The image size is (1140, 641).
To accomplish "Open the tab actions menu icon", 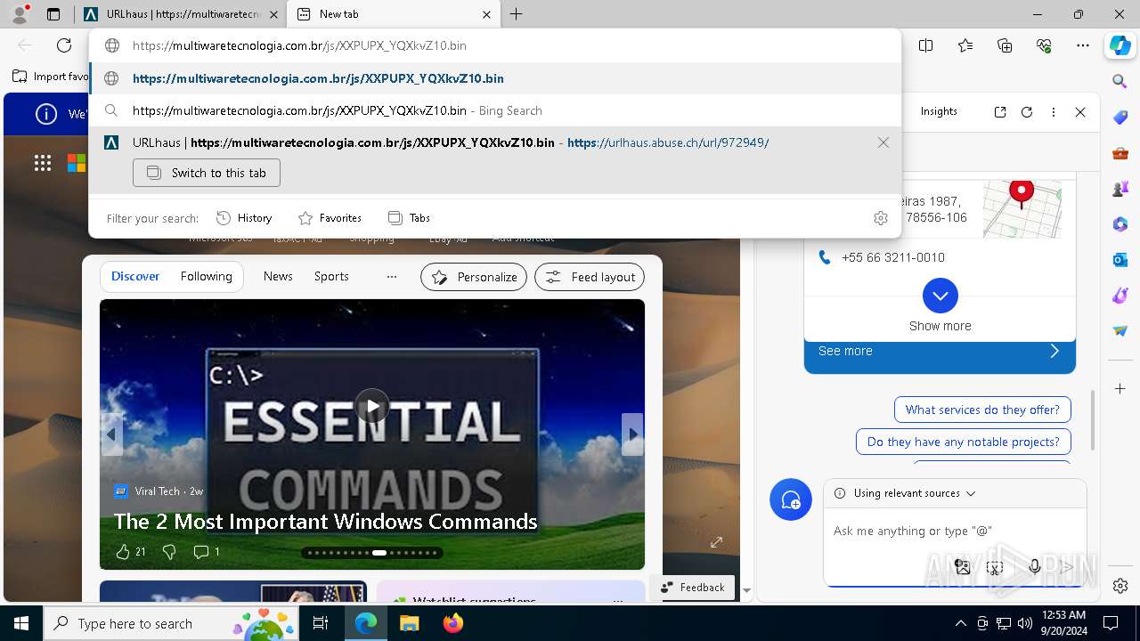I will click(x=53, y=14).
